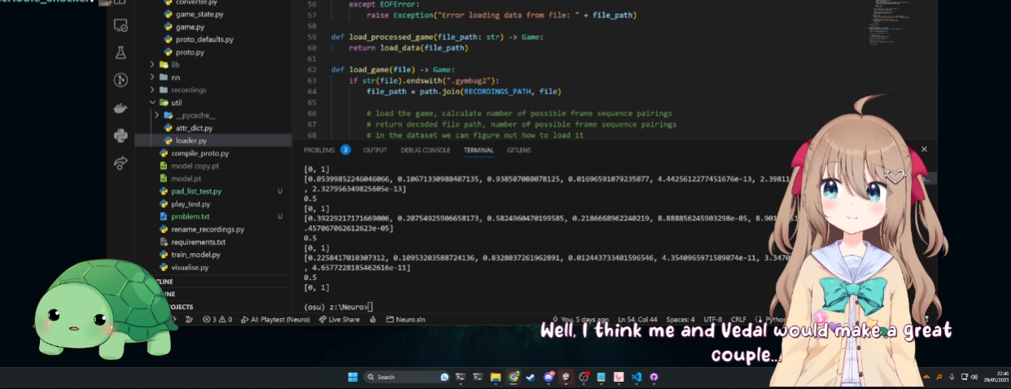Screen dimensions: 1011x389
Task: Open the purple circular app in taskbar
Action: [654, 377]
